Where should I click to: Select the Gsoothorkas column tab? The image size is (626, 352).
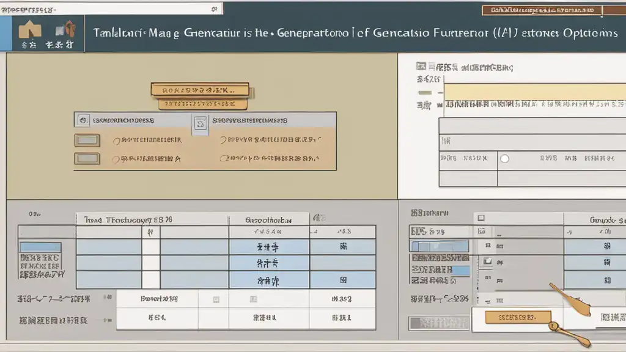[268, 219]
